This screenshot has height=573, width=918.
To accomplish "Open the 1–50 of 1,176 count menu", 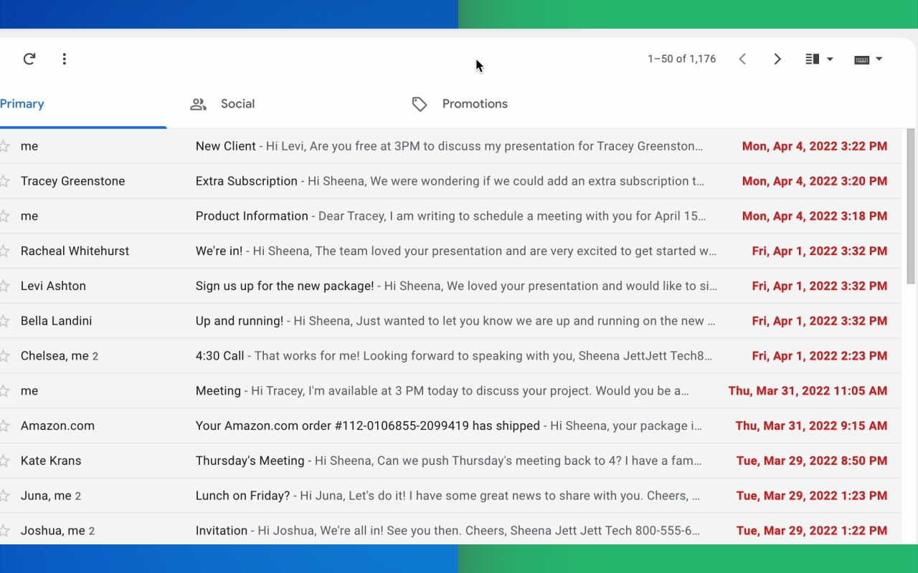I will pyautogui.click(x=681, y=59).
